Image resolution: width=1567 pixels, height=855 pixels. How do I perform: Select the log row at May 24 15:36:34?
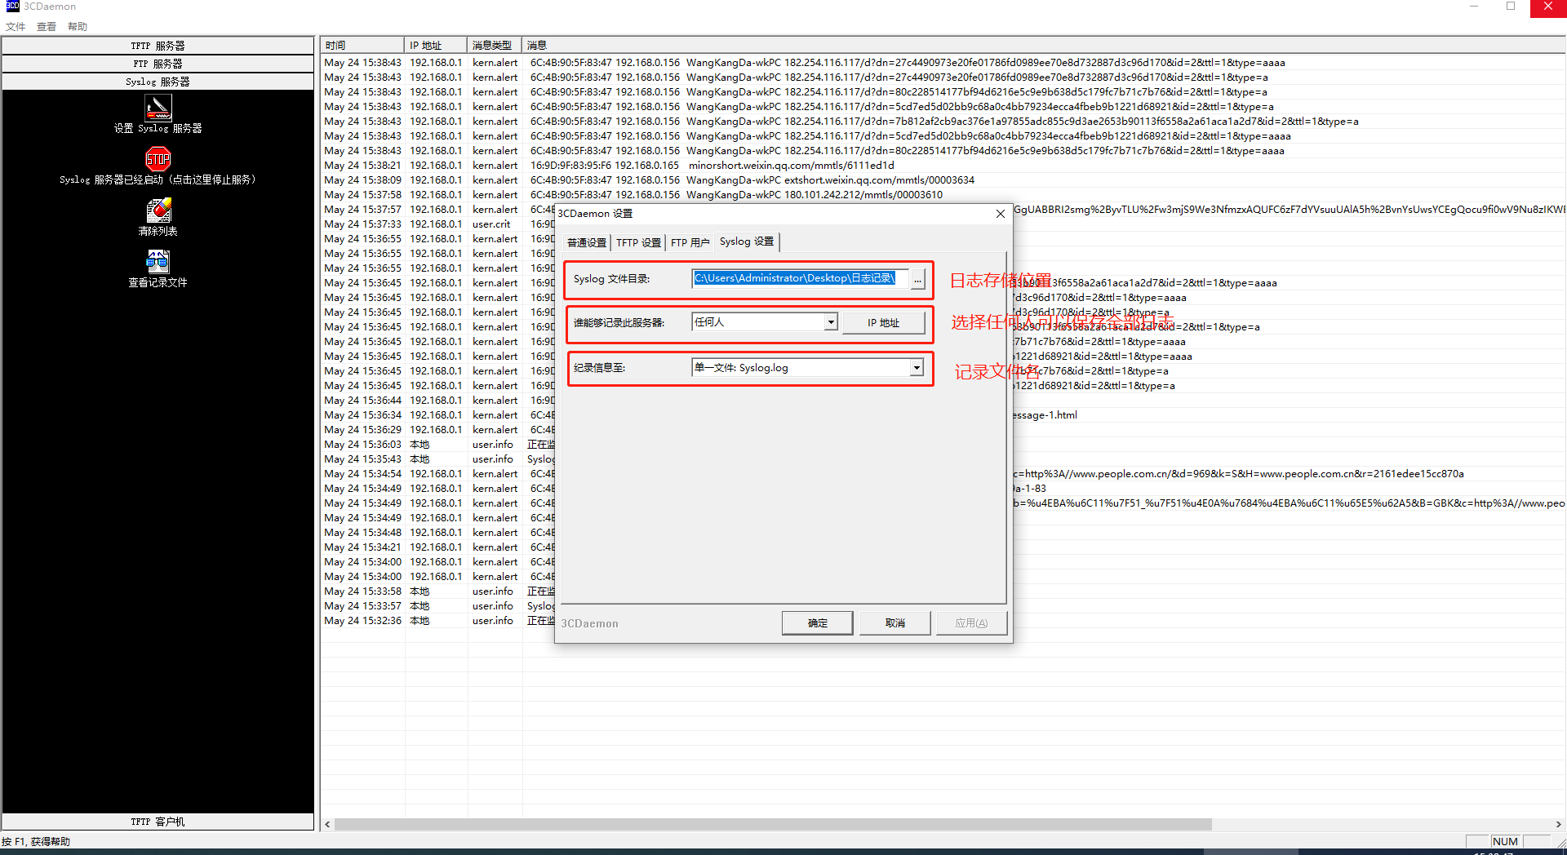(x=437, y=415)
